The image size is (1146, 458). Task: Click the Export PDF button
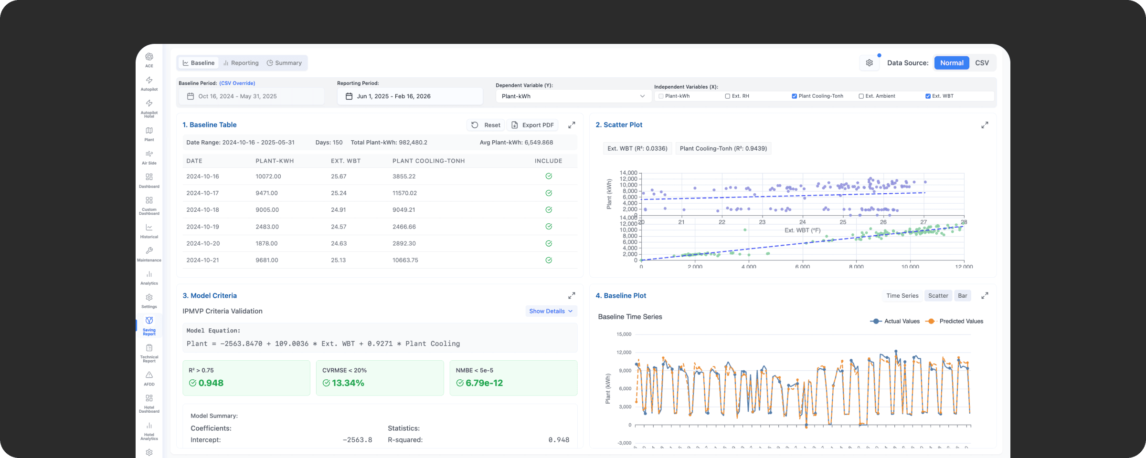tap(532, 125)
